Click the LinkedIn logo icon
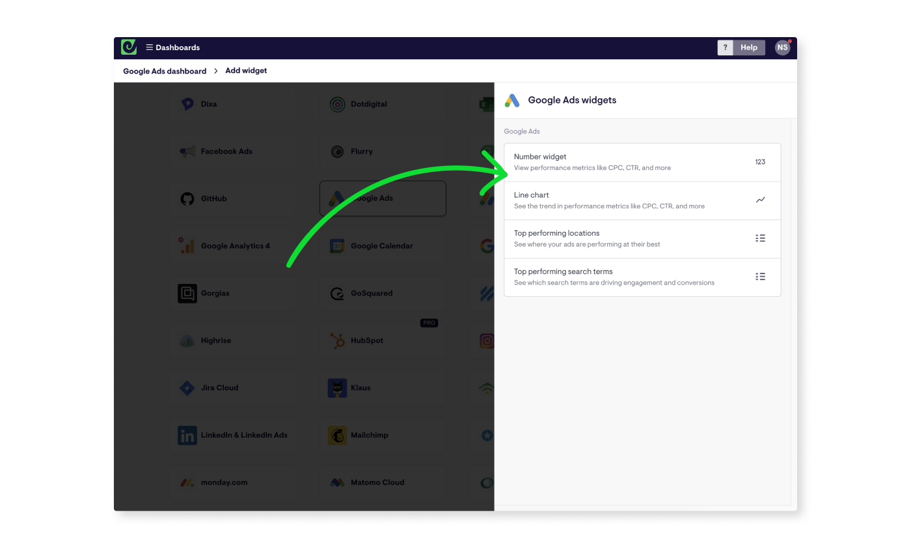This screenshot has height=547, width=911. pyautogui.click(x=187, y=436)
